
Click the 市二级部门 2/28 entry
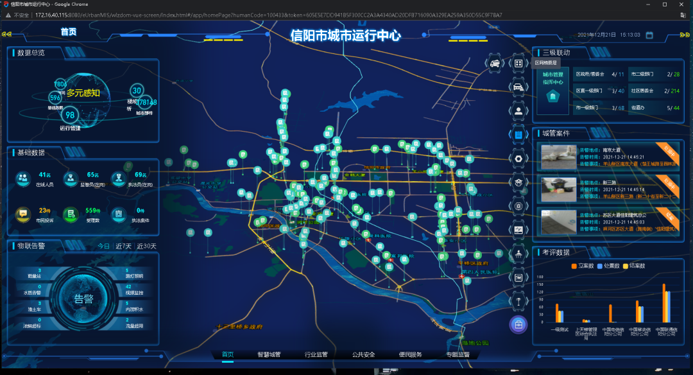[654, 74]
